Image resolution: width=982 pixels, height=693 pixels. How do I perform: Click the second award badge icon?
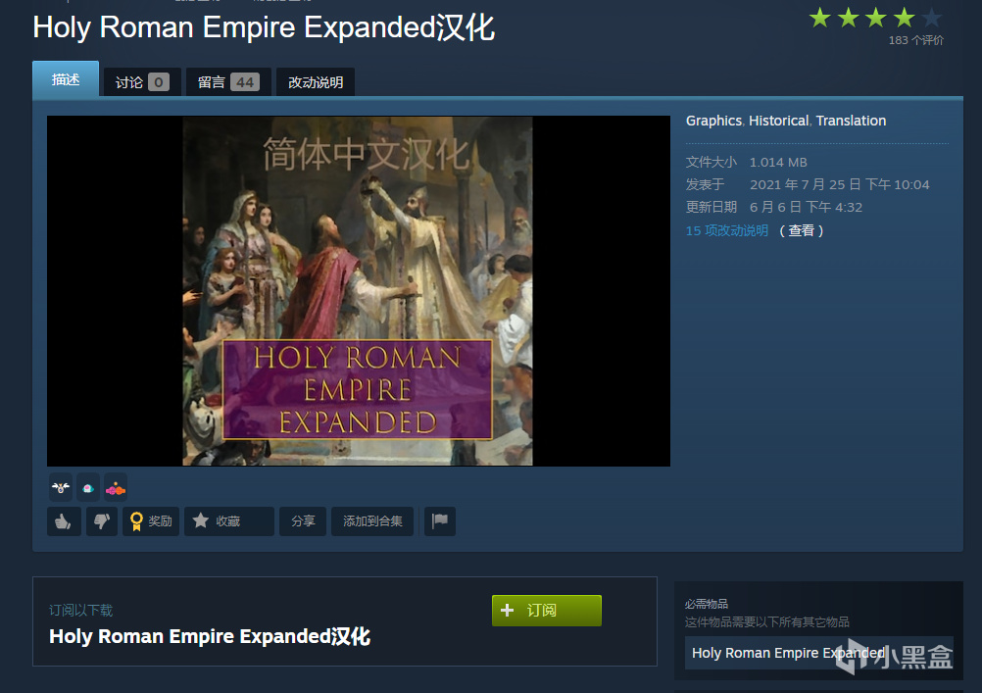point(88,488)
